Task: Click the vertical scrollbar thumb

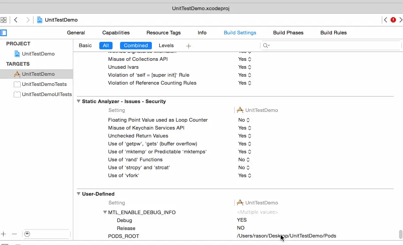Action: (x=400, y=234)
